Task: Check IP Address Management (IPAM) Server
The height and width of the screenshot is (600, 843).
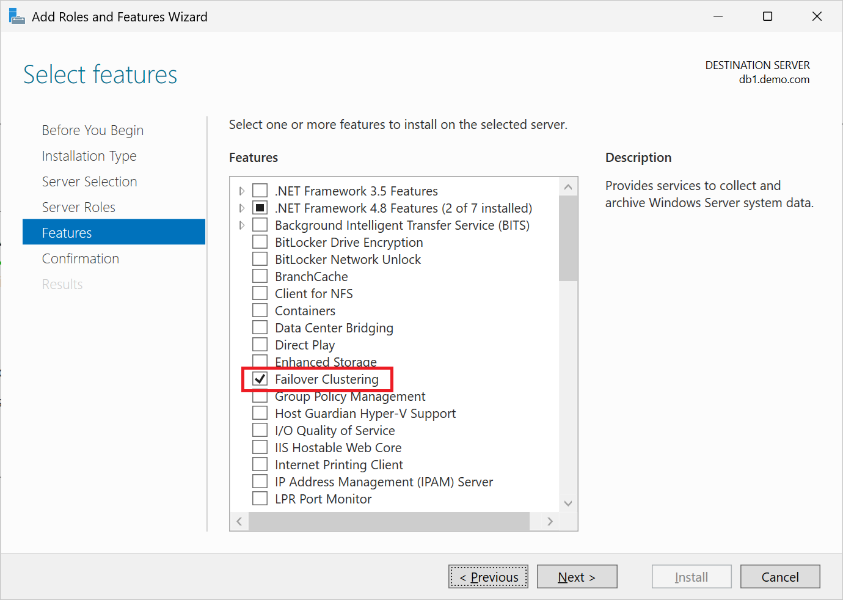Action: [x=260, y=481]
